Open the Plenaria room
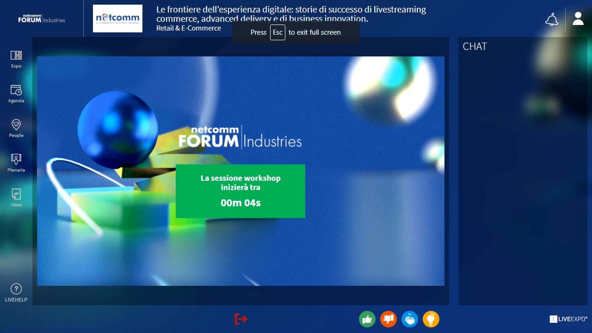Viewport: 592px width, 333px height. 16,163
